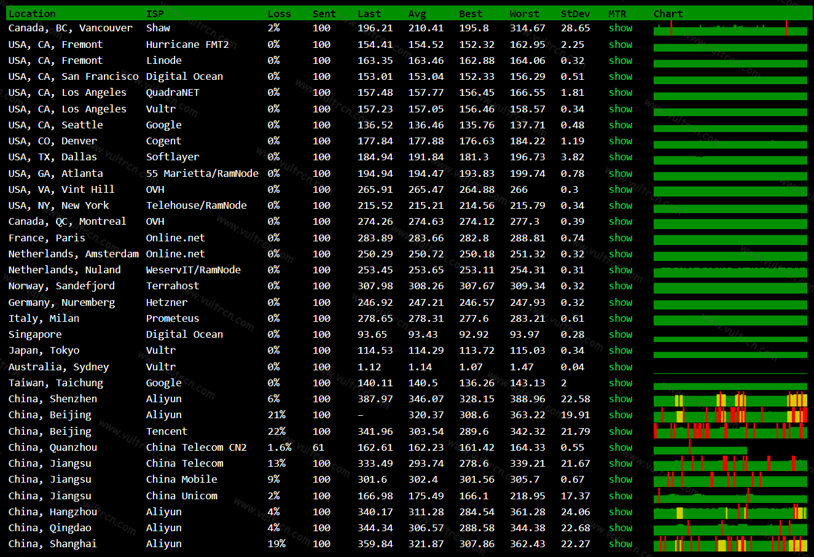Select the ISP text Hurricane FMT2

(x=187, y=44)
